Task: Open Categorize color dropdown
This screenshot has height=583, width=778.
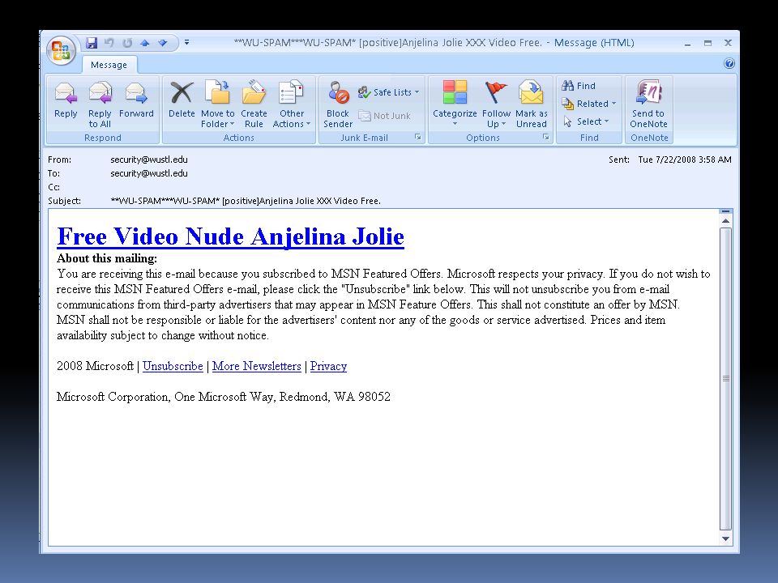Action: [455, 103]
